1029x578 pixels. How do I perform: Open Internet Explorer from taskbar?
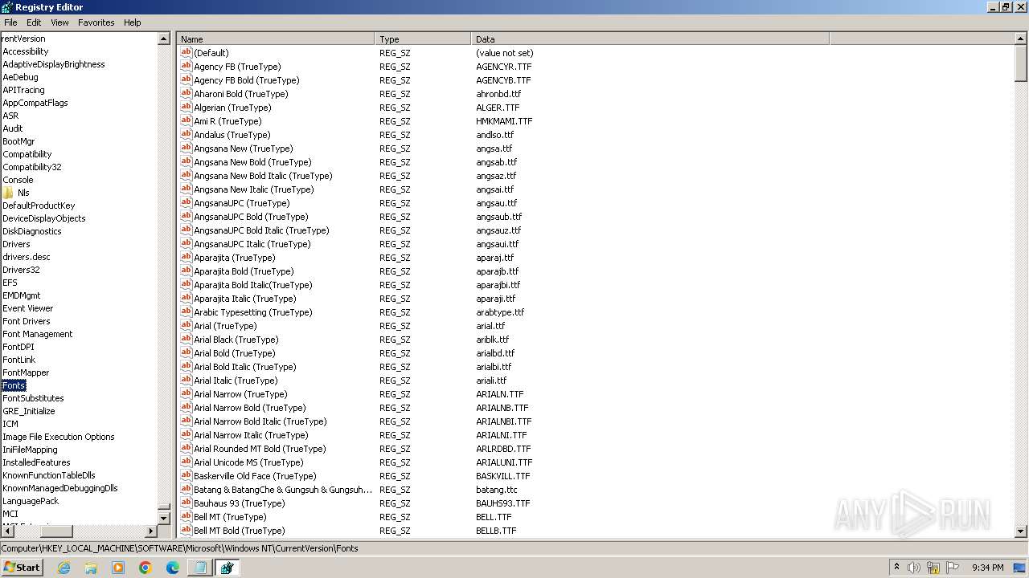click(64, 568)
